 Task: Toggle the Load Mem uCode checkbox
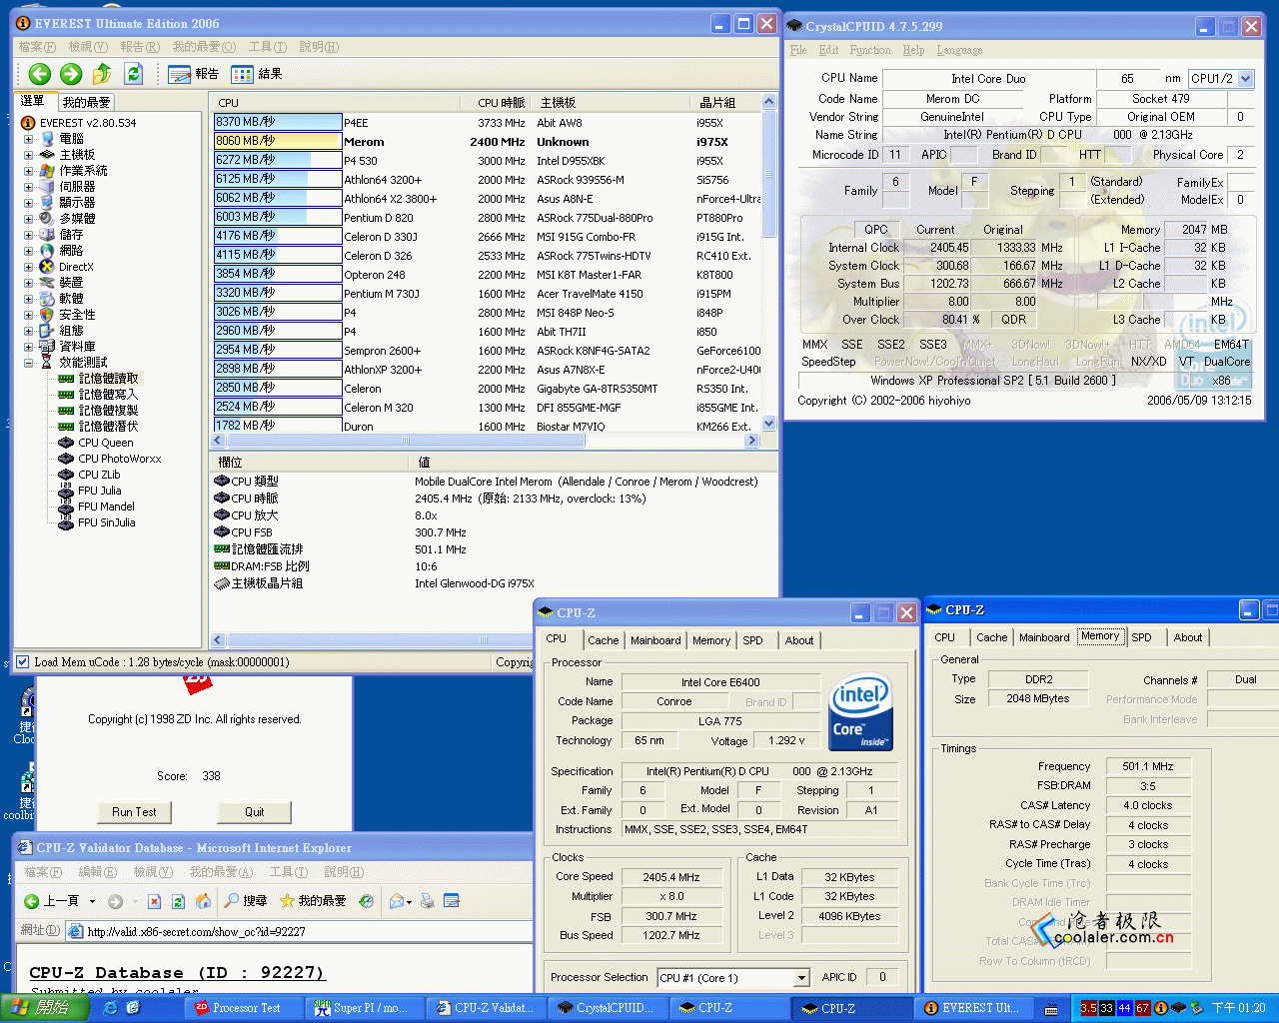(22, 661)
